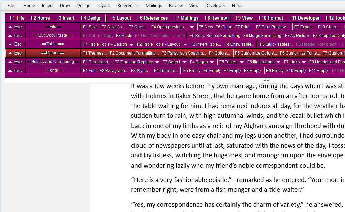This screenshot has width=345, height=212.
Task: Expand F6 Illustrations dropdown arrow
Action: [x=278, y=62]
